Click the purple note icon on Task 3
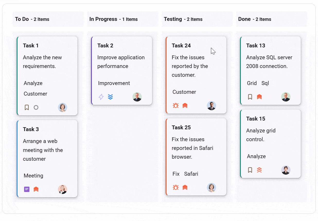The width and height of the screenshot is (318, 221). [x=27, y=189]
